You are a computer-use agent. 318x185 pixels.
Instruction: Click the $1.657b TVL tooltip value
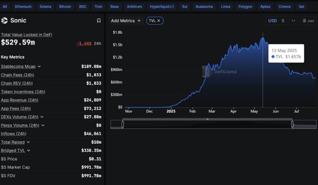pyautogui.click(x=293, y=57)
